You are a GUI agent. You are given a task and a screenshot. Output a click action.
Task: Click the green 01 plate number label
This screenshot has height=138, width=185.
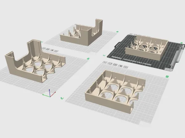88,59
